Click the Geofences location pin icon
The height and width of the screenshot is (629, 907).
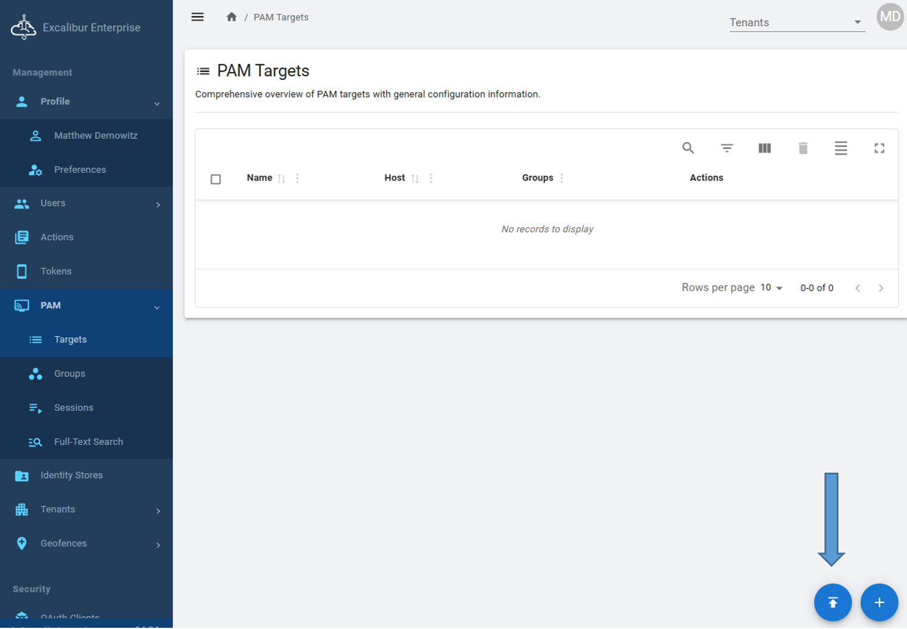pyautogui.click(x=22, y=544)
